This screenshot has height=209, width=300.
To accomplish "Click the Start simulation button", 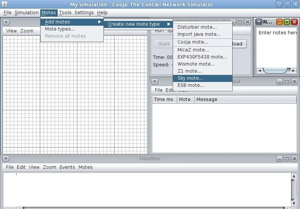I will [x=163, y=44].
